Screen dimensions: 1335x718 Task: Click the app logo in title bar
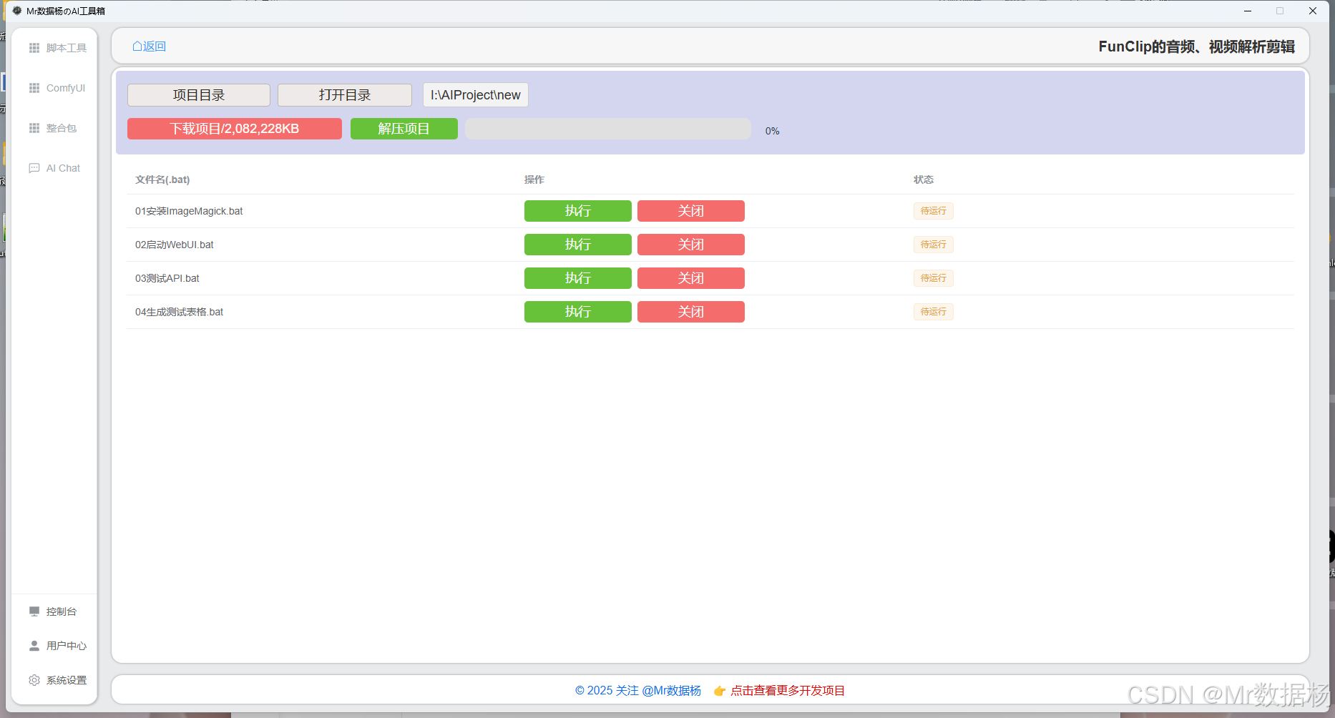pos(17,11)
